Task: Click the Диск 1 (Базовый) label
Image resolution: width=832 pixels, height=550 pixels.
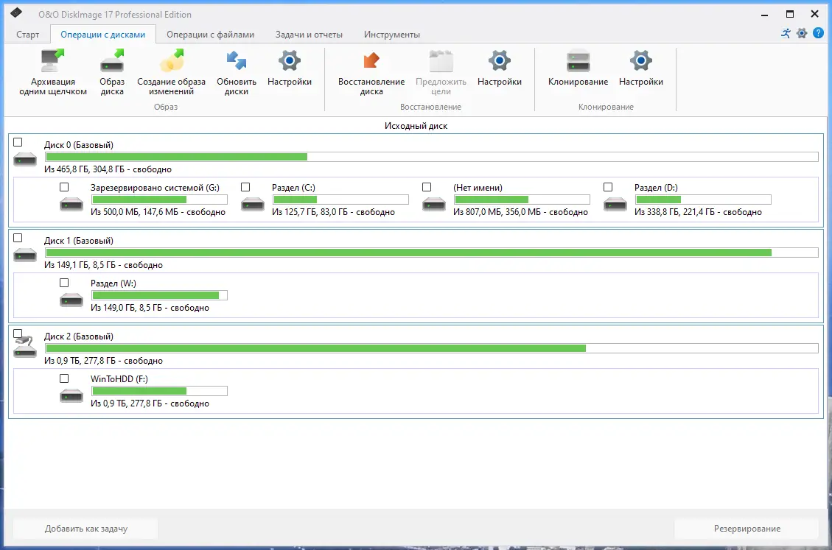Action: coord(79,240)
